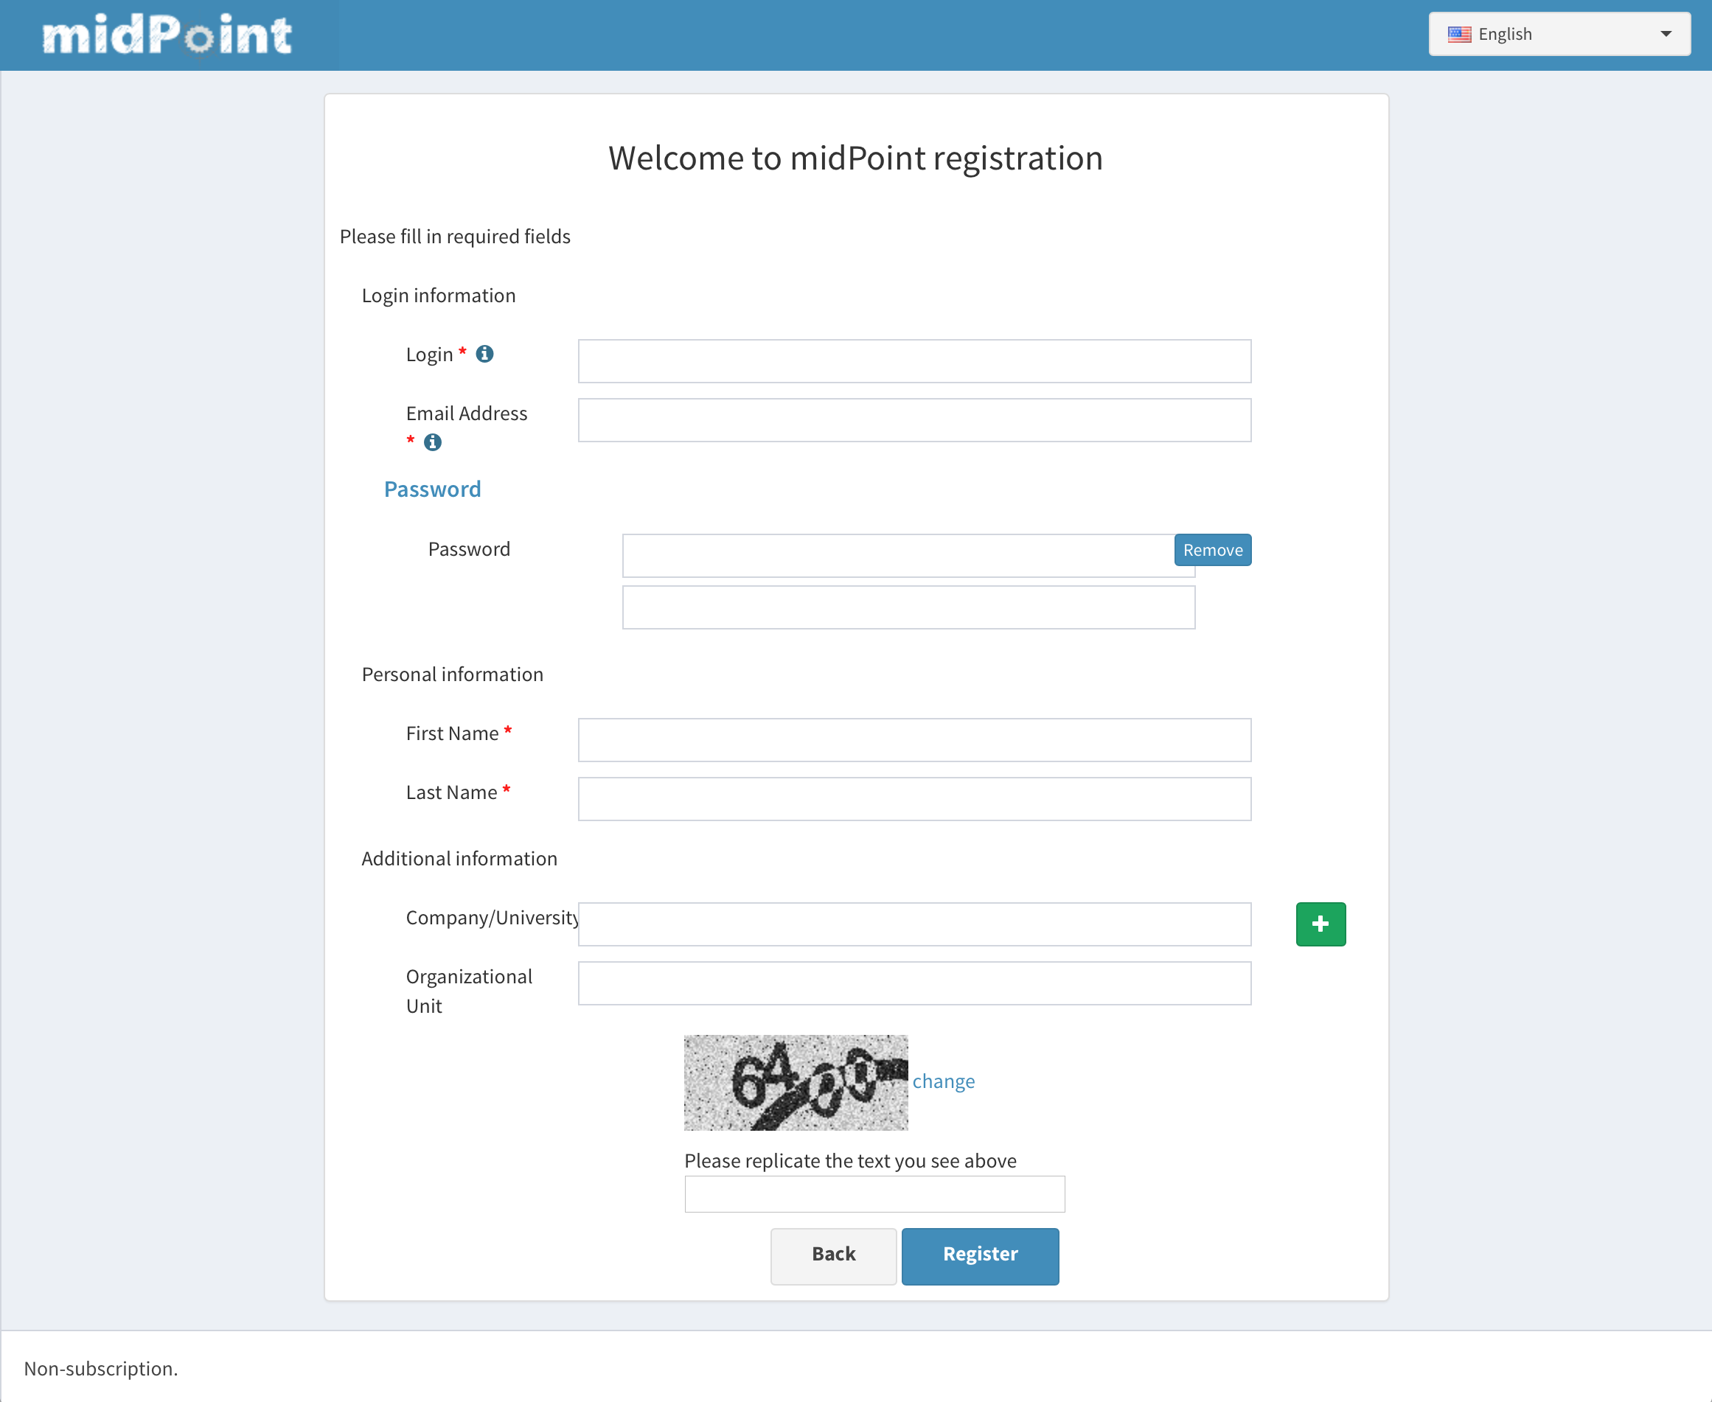Focus the First Name input field
The height and width of the screenshot is (1402, 1712).
pyautogui.click(x=914, y=740)
